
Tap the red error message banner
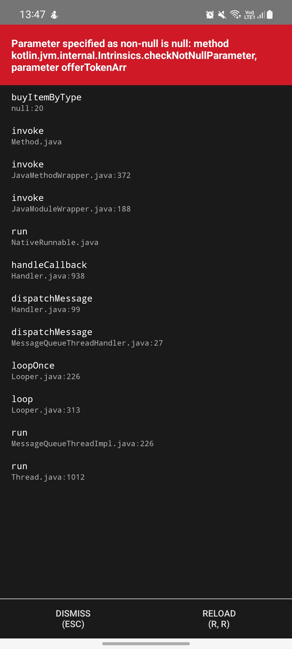tap(146, 55)
